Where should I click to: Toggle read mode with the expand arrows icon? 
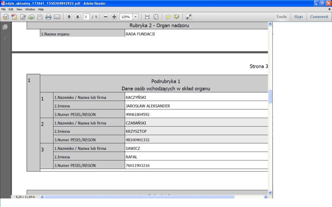click(x=189, y=17)
